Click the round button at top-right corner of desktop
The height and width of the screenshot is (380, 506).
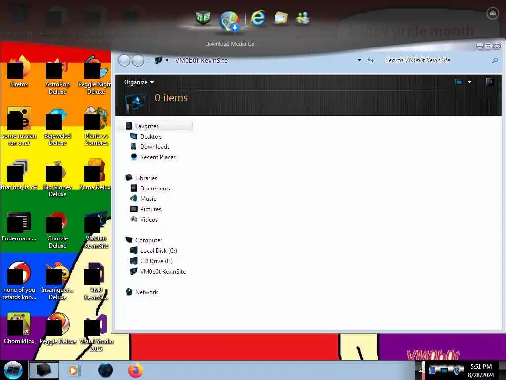tap(492, 13)
